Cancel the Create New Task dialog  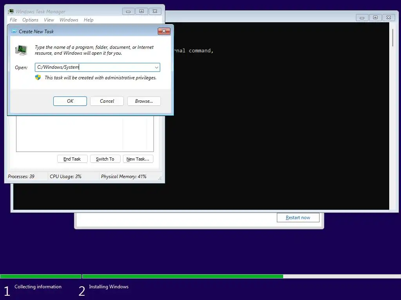tap(107, 101)
